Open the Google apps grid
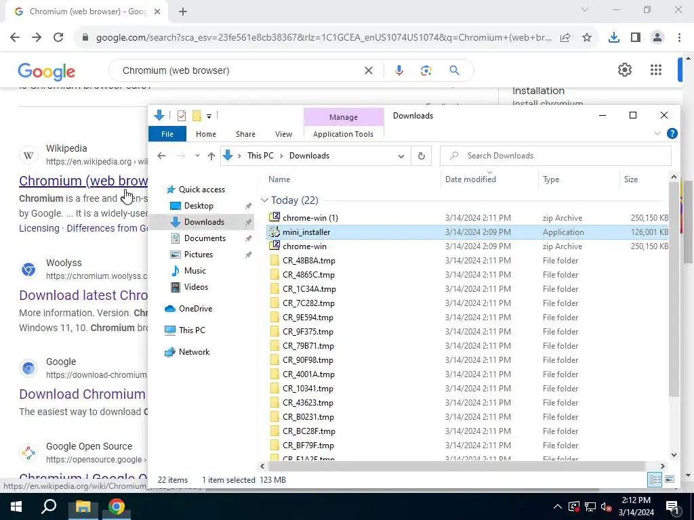The image size is (694, 520). [x=656, y=70]
